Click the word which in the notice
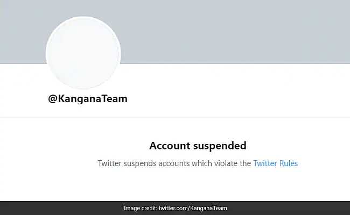 click(x=202, y=163)
